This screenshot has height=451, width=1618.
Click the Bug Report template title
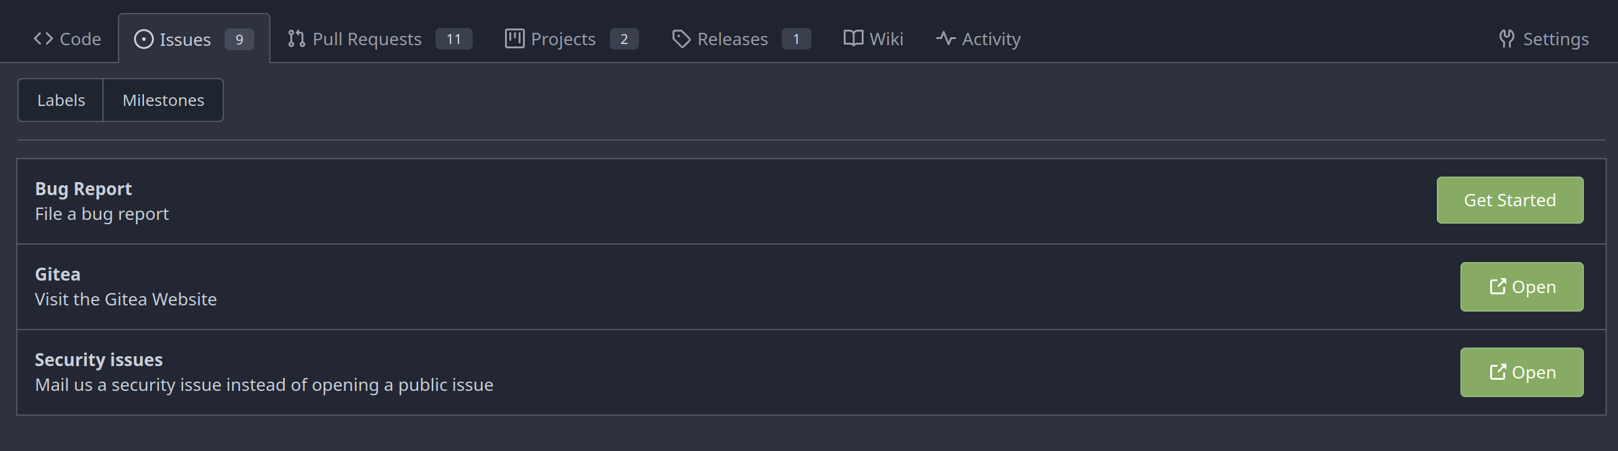coord(84,189)
